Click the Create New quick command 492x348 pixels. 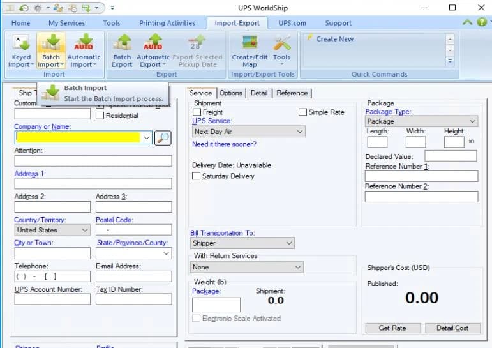[x=334, y=39]
